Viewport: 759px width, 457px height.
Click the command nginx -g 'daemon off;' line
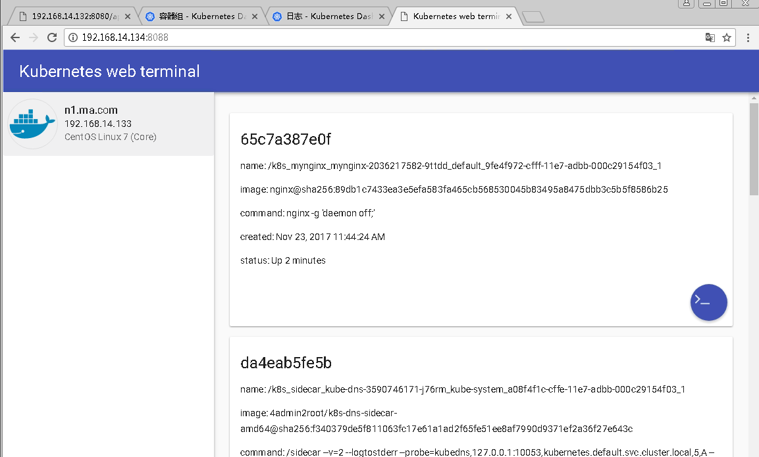coord(307,213)
